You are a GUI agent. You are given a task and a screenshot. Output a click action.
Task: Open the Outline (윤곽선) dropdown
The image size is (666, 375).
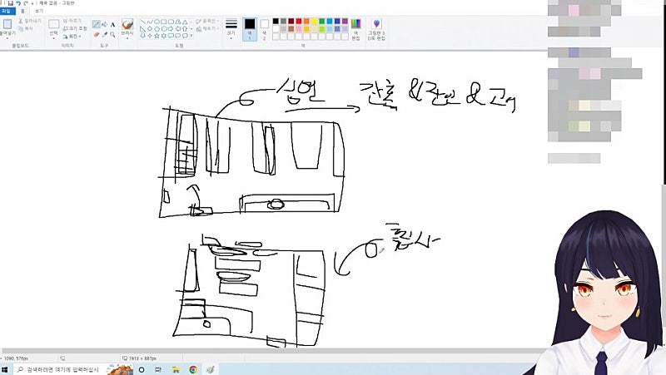pos(207,22)
